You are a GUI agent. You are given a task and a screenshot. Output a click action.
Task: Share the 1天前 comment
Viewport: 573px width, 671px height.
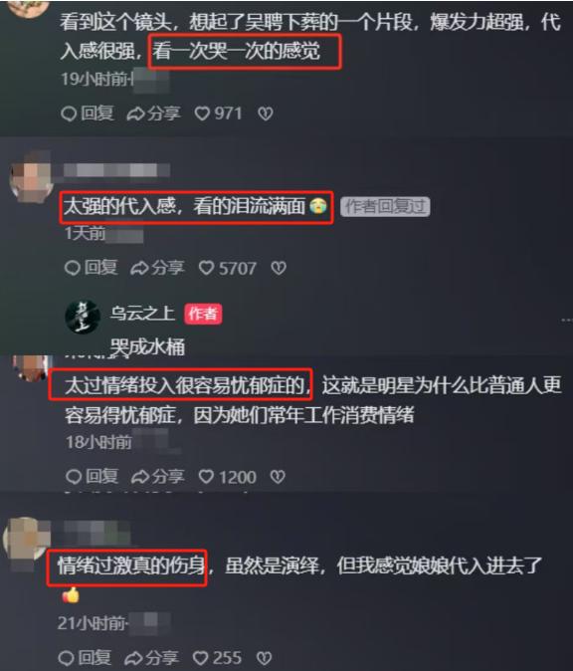[x=157, y=268]
